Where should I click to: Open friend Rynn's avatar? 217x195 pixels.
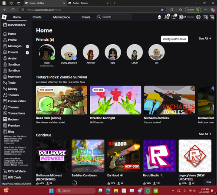(x=47, y=52)
